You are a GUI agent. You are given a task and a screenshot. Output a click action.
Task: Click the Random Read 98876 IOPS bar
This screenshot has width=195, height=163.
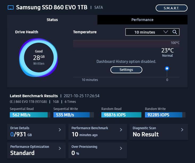click(121, 115)
